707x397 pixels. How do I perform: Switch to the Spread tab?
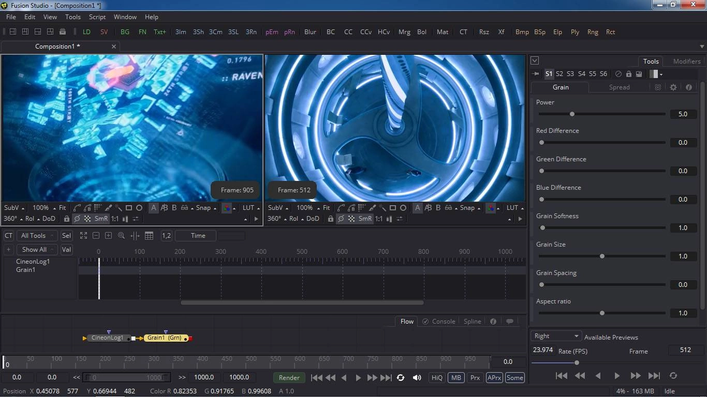[x=619, y=87]
